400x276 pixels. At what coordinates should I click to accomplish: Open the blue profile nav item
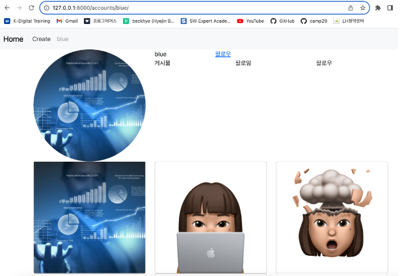pos(62,39)
